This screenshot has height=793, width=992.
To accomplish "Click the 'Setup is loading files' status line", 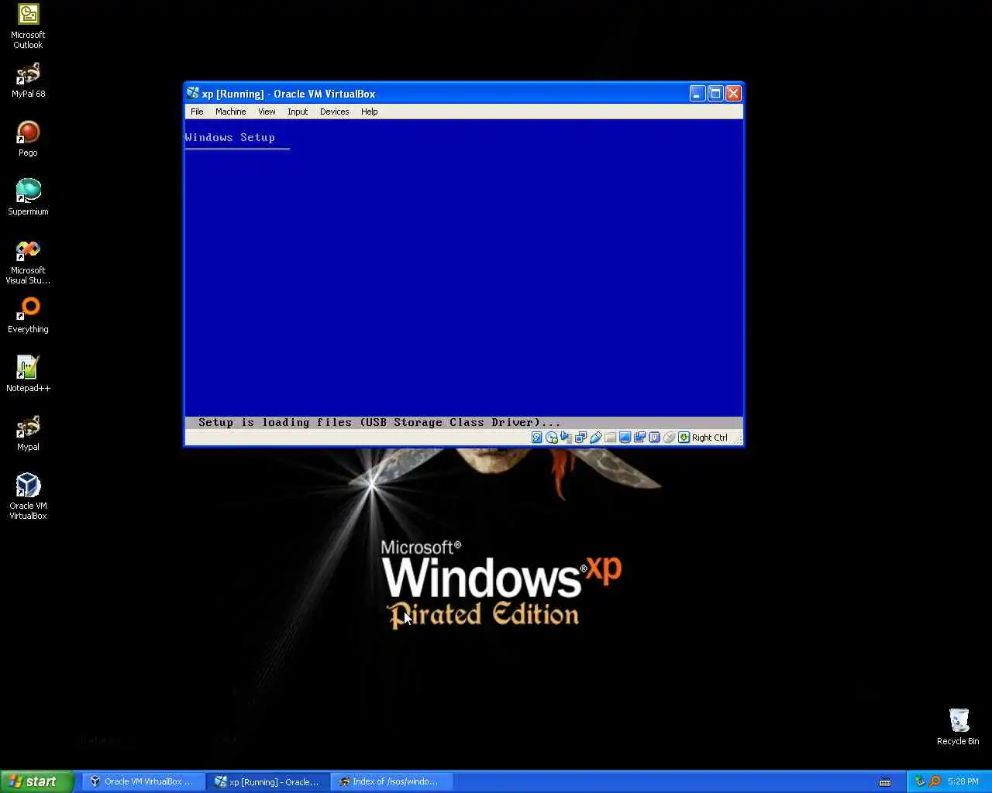I will (x=379, y=422).
